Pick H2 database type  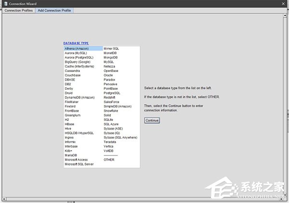click(x=67, y=119)
